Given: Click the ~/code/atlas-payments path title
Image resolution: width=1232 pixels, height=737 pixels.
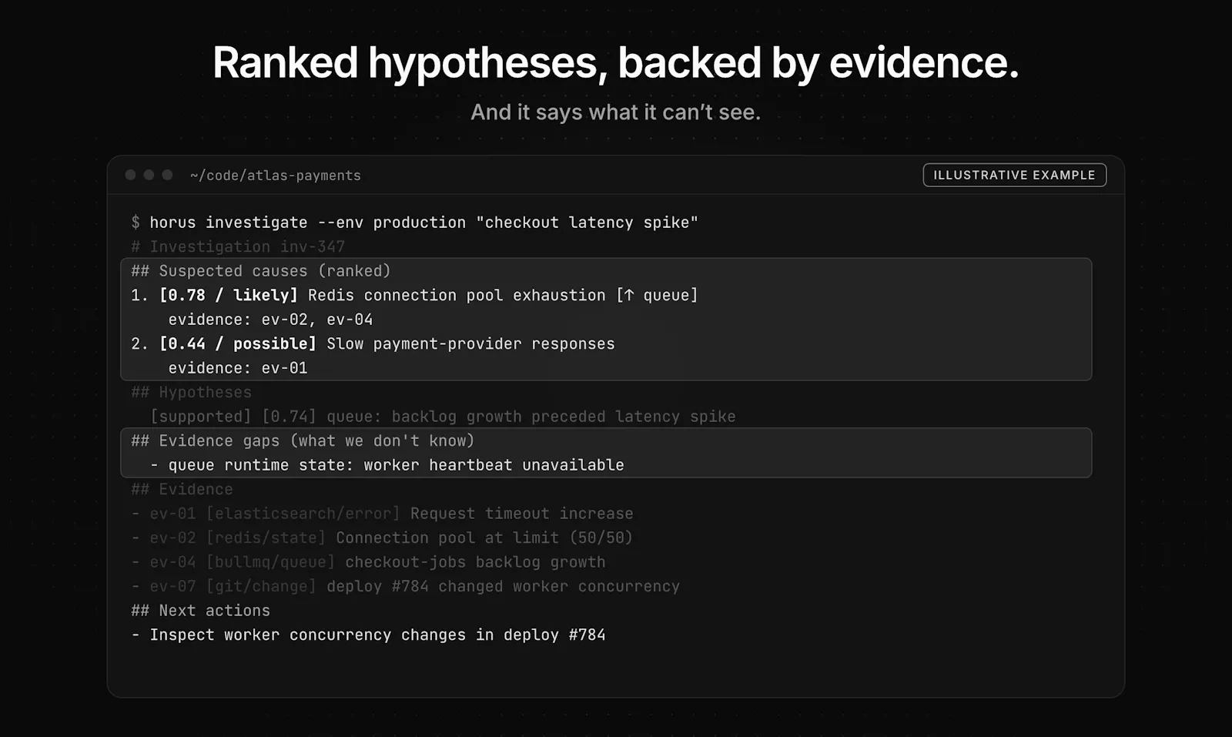Looking at the screenshot, I should 276,176.
